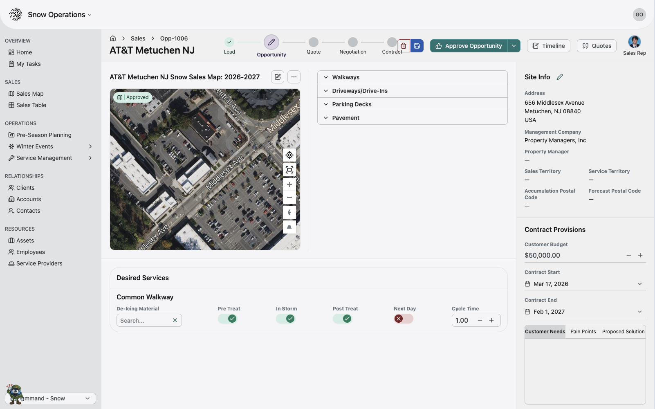The width and height of the screenshot is (655, 409).
Task: Open the map's three-dot more options
Action: [294, 77]
